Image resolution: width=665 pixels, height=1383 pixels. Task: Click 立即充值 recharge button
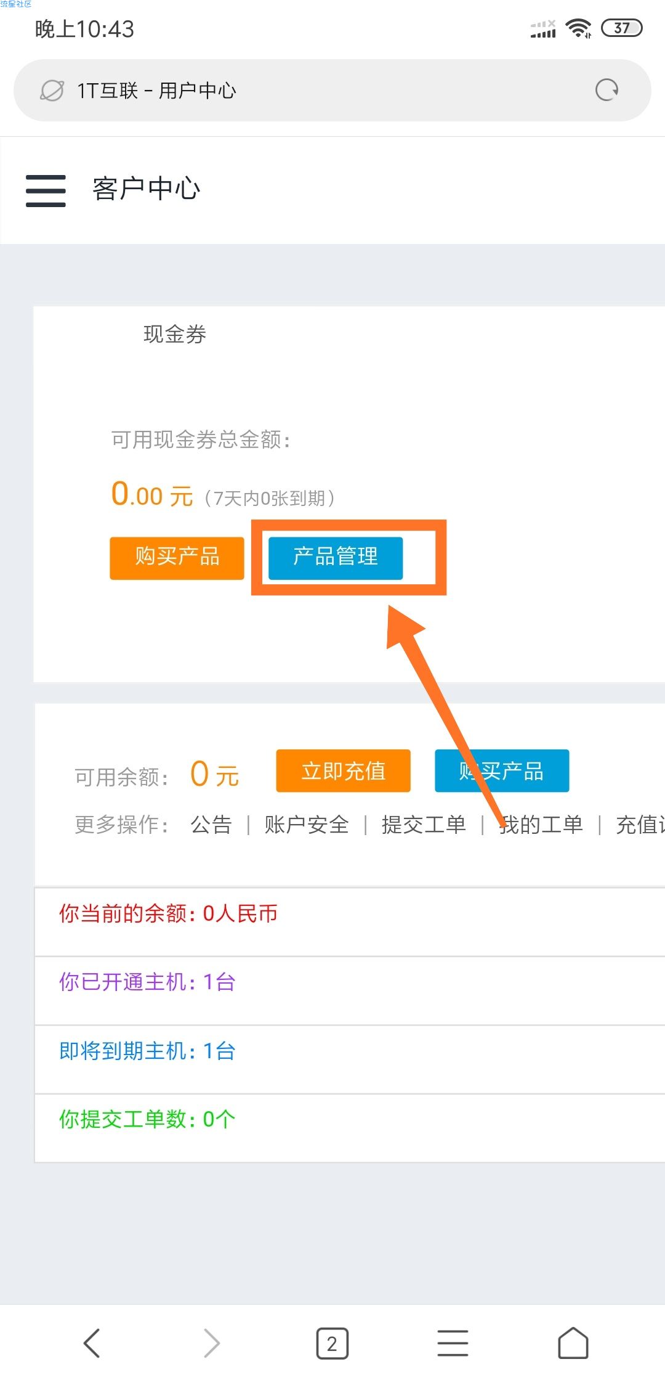pos(343,770)
